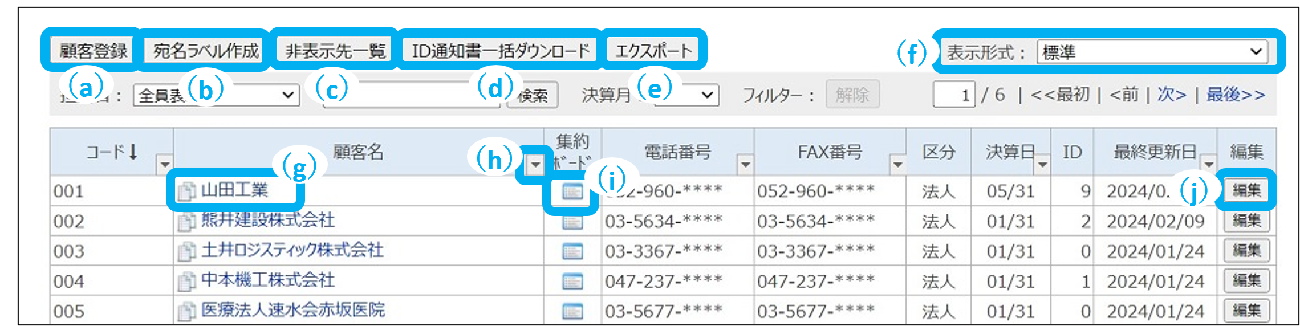The image size is (1300, 326).
Task: Click the document icon beside 熊井建設株式会社
Action: (186, 221)
